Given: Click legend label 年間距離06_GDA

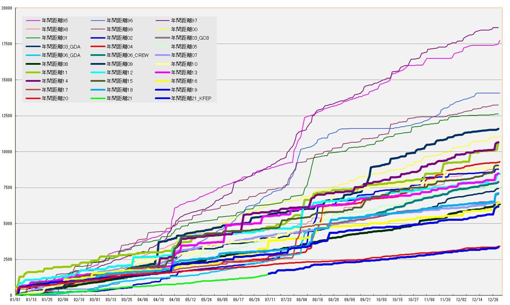Looking at the screenshot, I should (61, 55).
